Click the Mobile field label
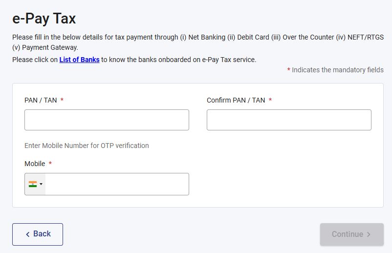The height and width of the screenshot is (253, 392). (35, 164)
